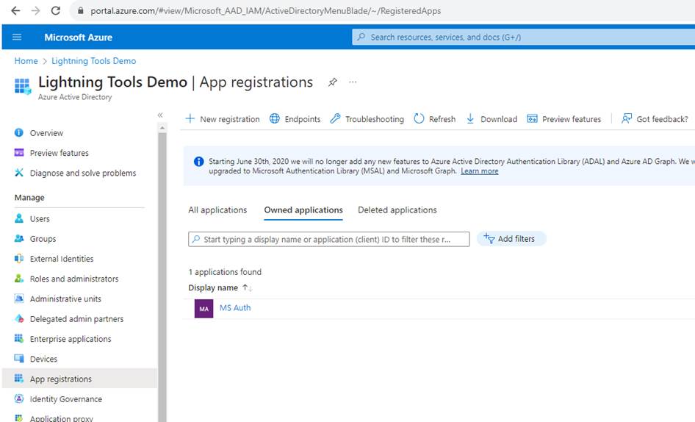Click the banner information icon

click(198, 162)
